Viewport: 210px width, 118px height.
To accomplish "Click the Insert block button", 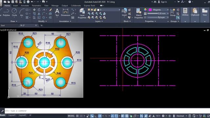I will 124,12.
